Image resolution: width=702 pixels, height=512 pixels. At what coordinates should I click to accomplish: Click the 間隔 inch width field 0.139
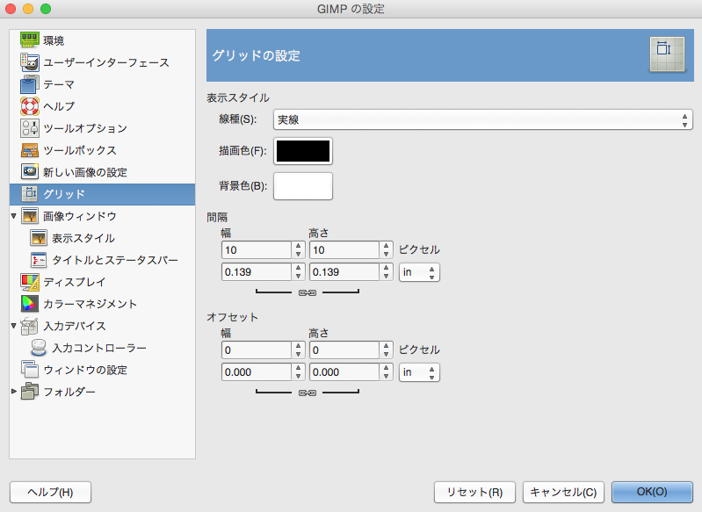[257, 272]
